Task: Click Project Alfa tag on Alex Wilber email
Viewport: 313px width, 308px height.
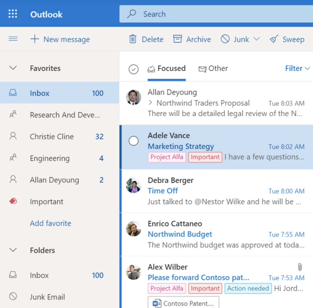Action: [167, 288]
